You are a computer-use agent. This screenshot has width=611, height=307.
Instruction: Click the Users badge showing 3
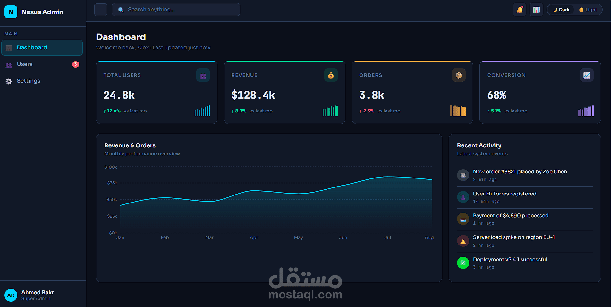76,64
